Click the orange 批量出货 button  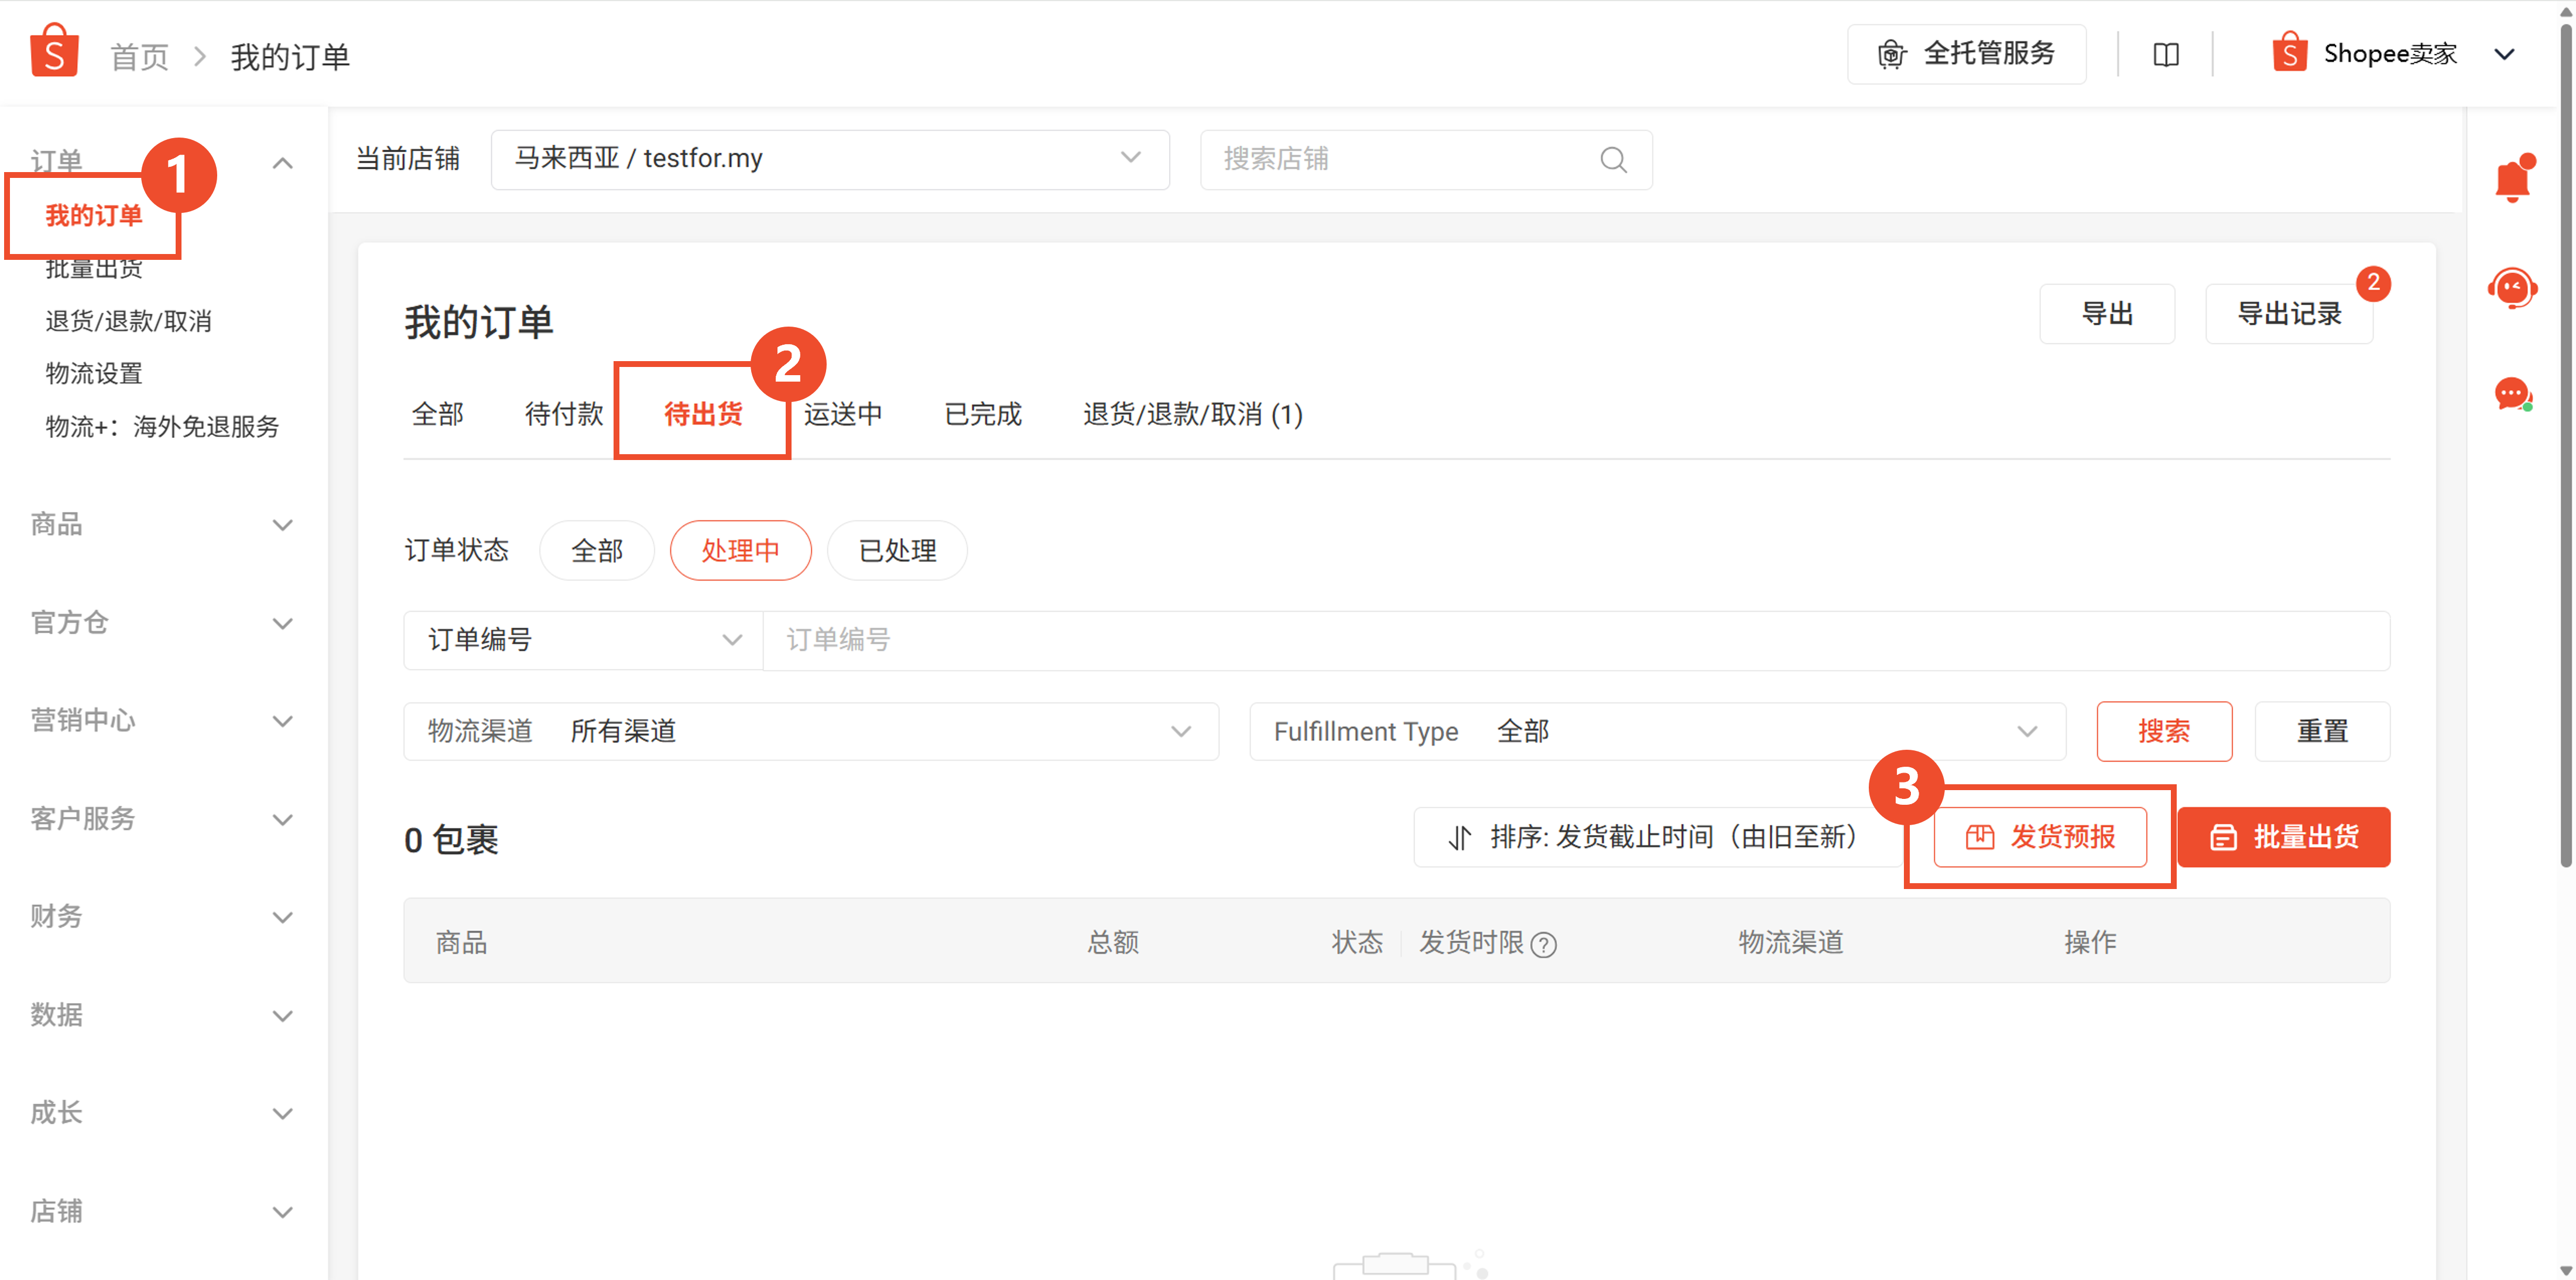click(x=2284, y=837)
